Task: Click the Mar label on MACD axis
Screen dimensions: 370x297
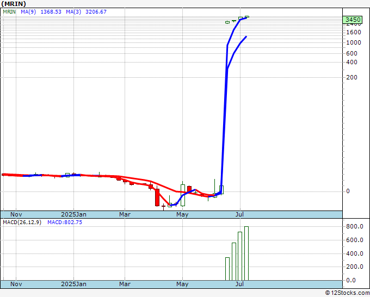Action: tap(125, 284)
